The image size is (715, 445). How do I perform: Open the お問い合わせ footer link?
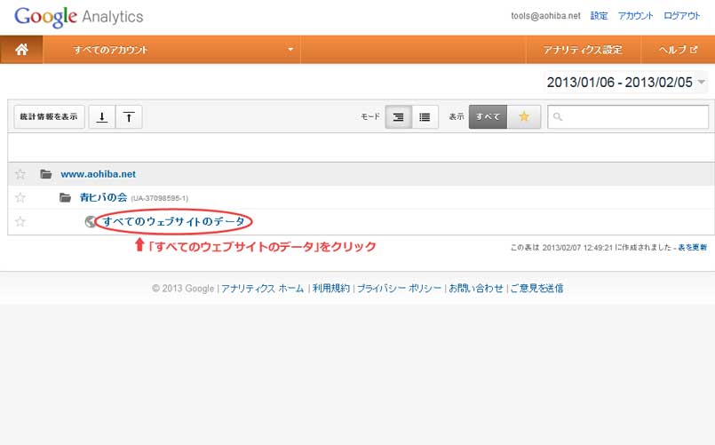pos(476,288)
